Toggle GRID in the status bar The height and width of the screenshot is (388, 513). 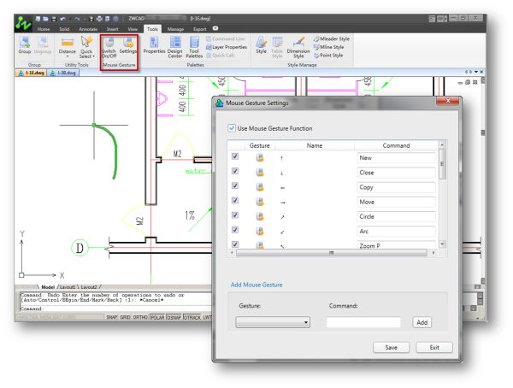pos(125,317)
